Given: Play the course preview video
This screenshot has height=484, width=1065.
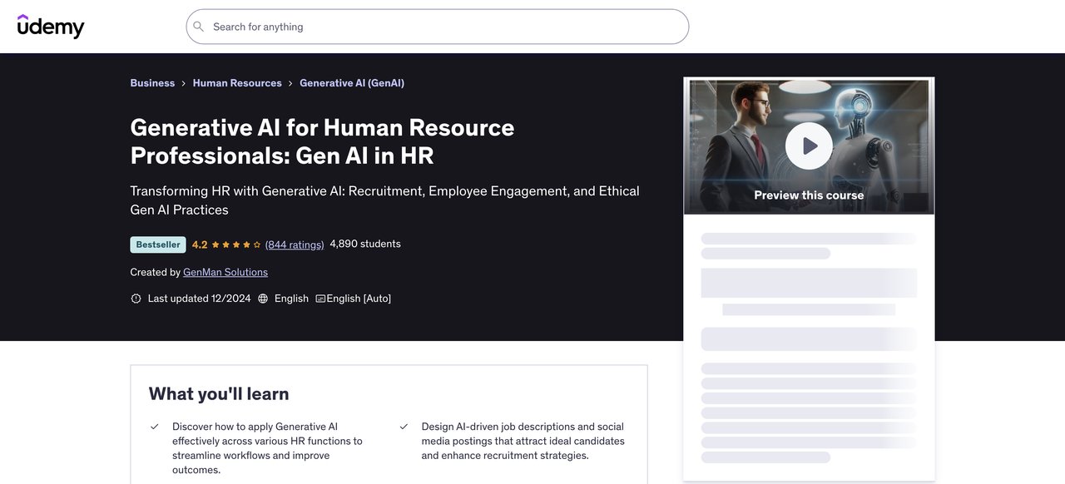Looking at the screenshot, I should [x=809, y=146].
